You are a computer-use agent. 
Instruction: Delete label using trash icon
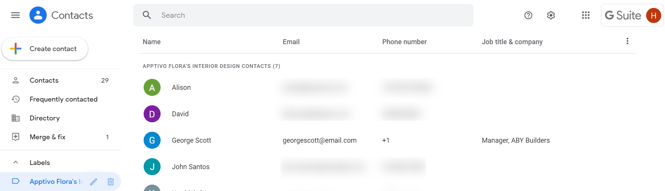[x=110, y=182]
